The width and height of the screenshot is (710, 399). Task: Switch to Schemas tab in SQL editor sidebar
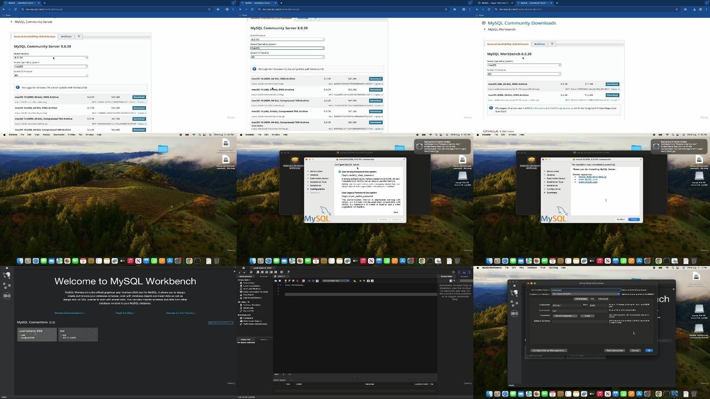click(x=264, y=276)
